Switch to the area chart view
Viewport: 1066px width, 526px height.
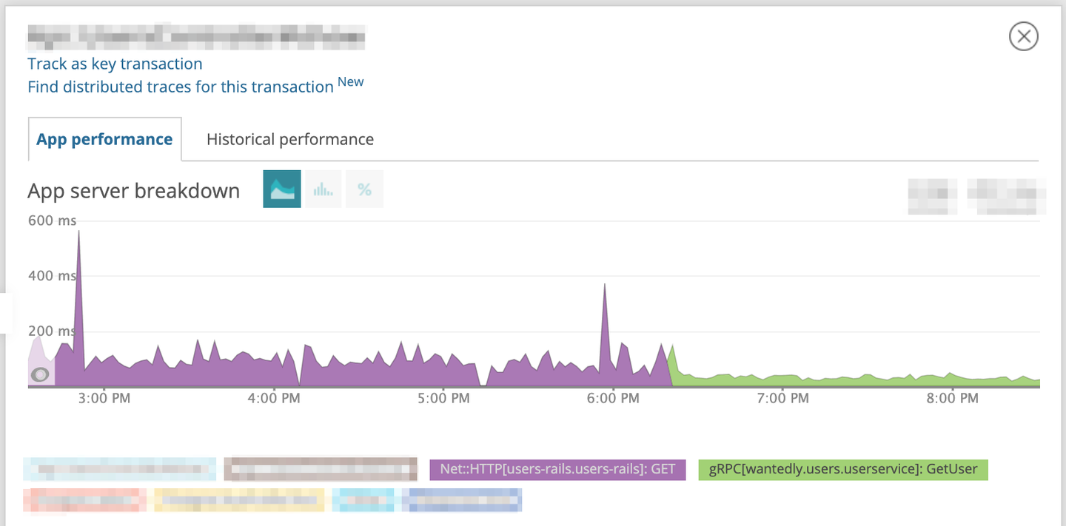282,189
